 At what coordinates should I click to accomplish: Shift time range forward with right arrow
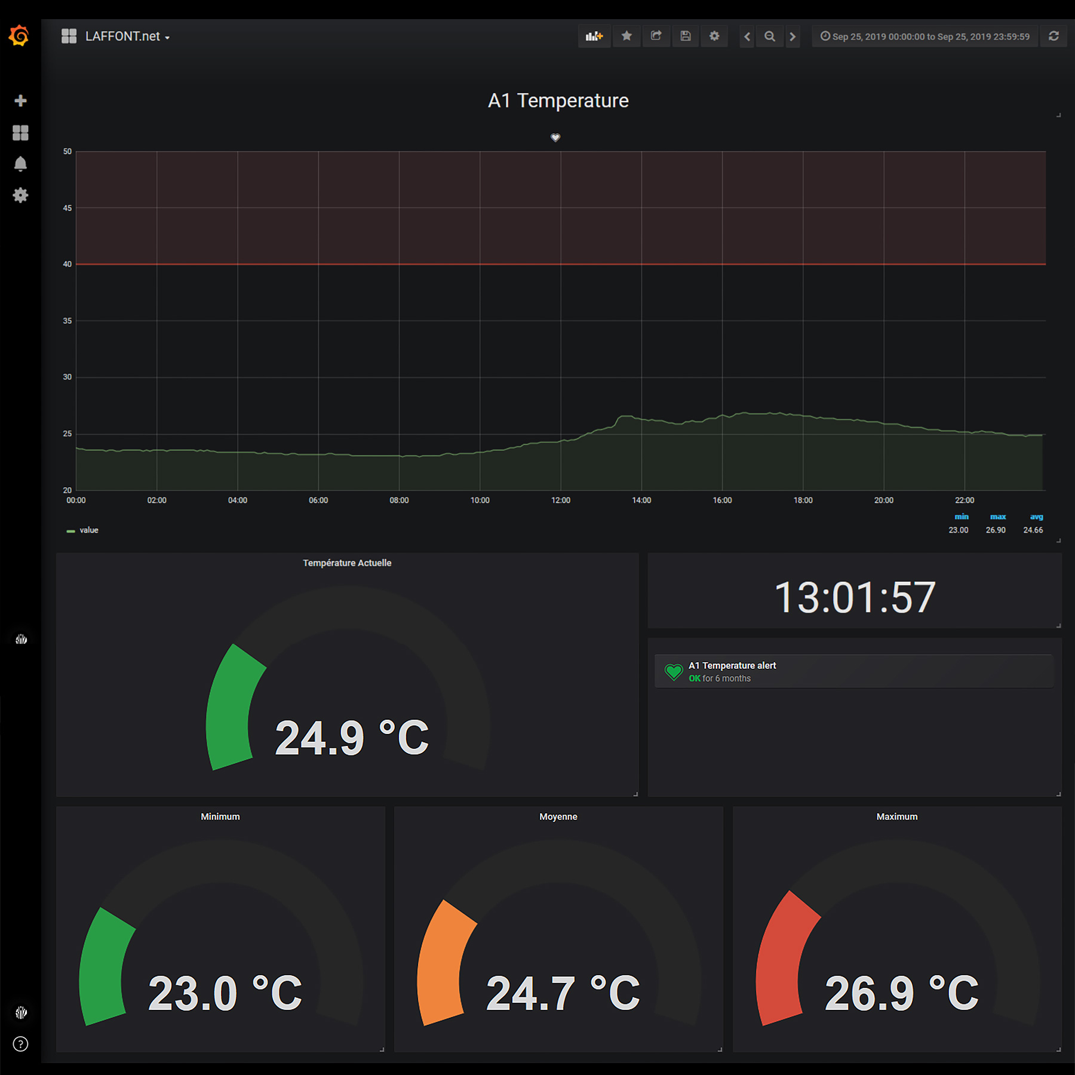click(793, 36)
